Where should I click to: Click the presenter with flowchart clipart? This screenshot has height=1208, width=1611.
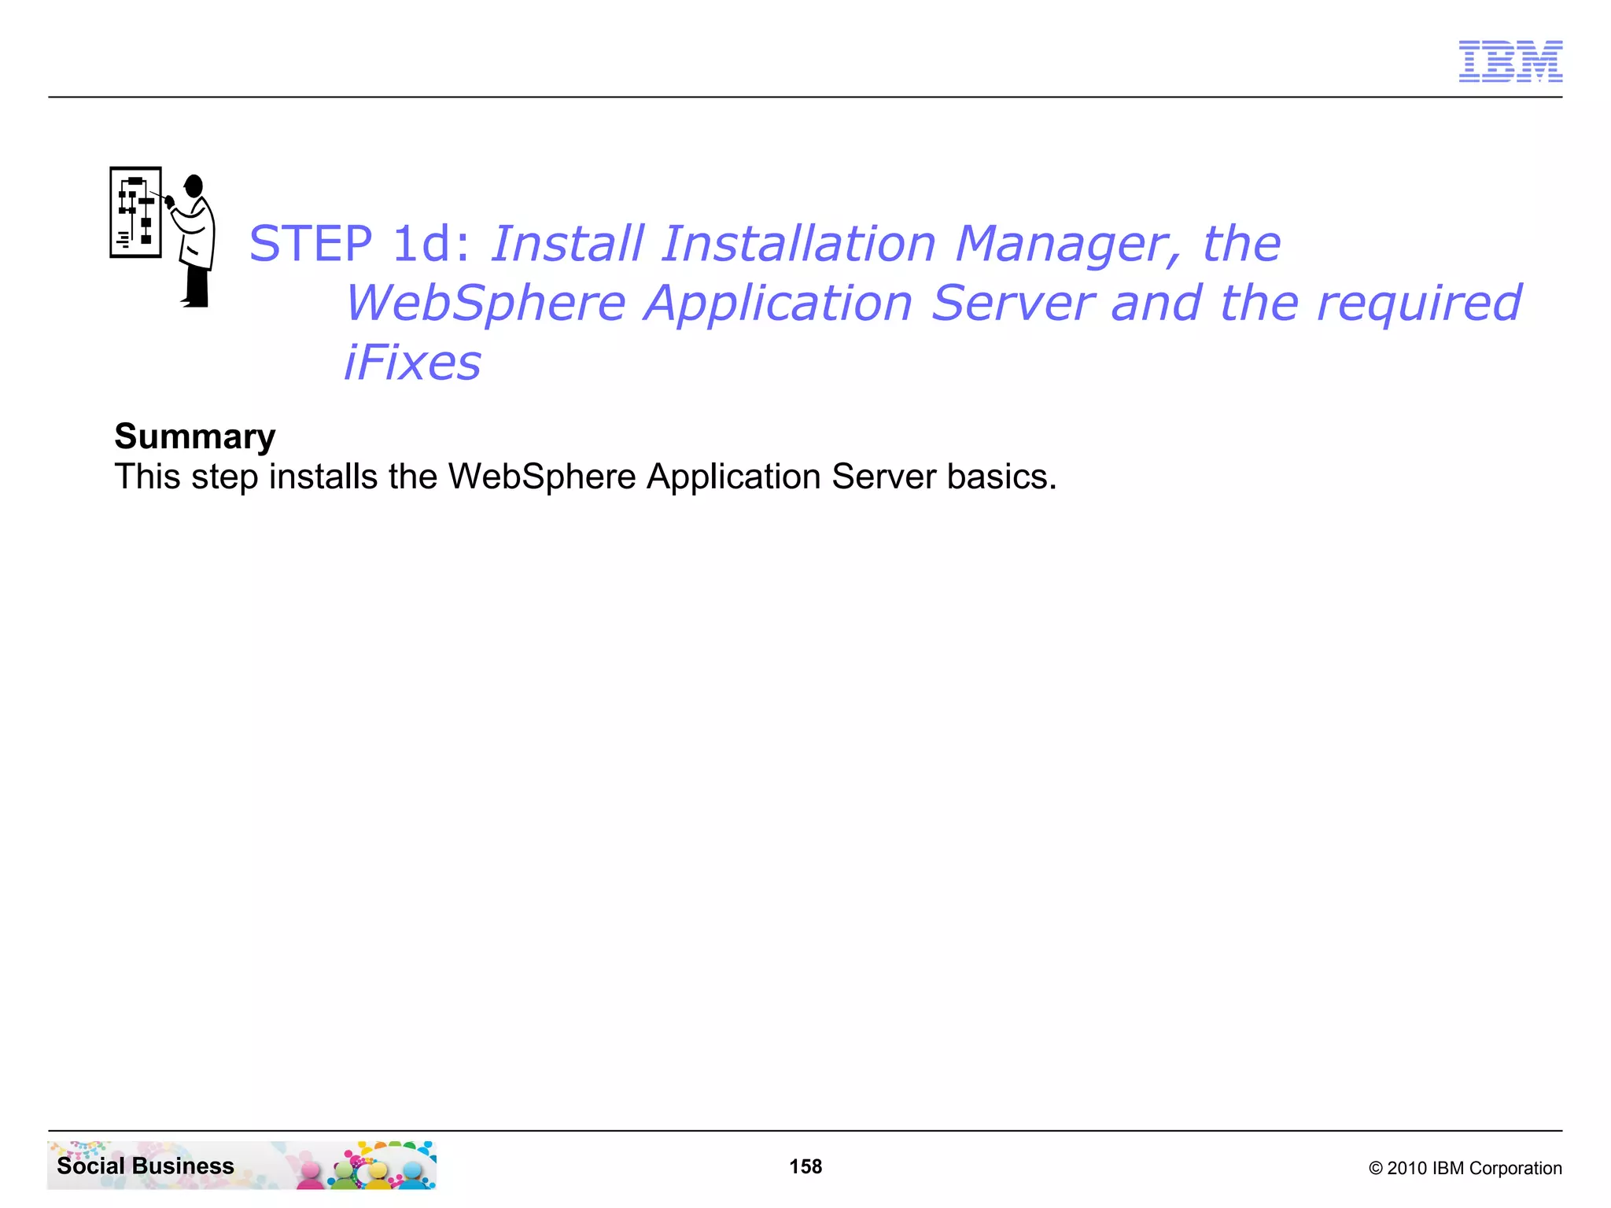163,237
